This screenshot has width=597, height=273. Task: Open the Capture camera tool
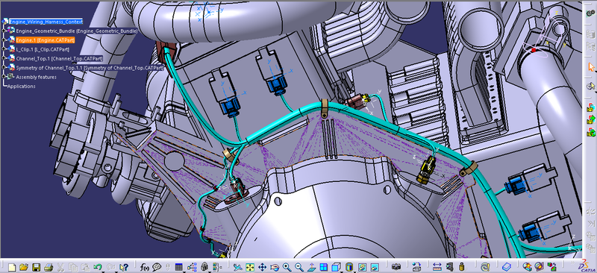click(x=396, y=267)
